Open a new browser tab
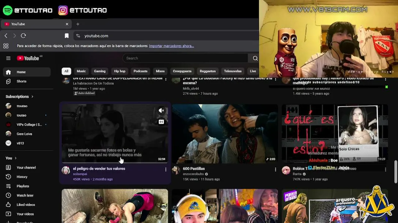The height and width of the screenshot is (223, 398). coord(78,24)
